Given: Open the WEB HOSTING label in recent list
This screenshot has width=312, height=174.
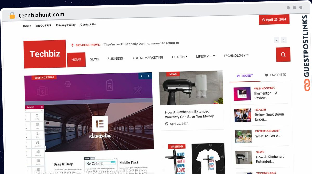Looking at the screenshot, I should [x=264, y=88].
